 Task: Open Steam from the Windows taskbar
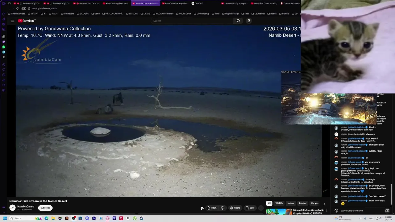point(141,218)
